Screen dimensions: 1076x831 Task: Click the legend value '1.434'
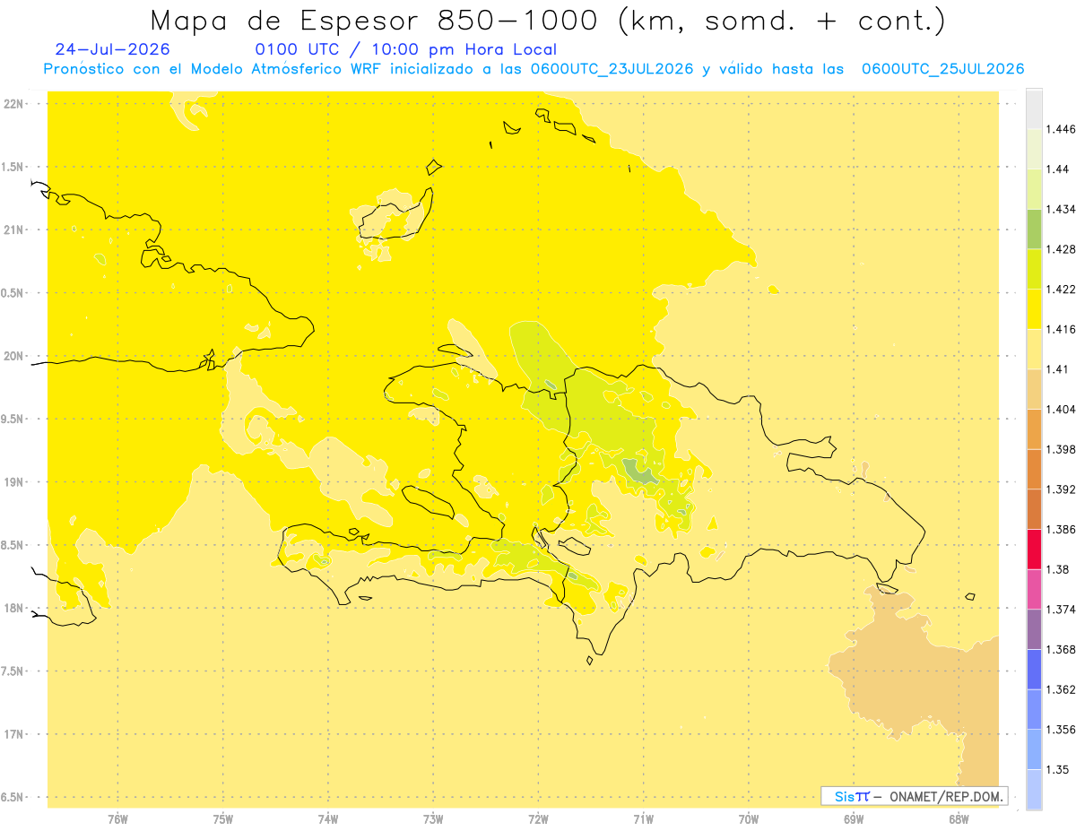click(1062, 210)
